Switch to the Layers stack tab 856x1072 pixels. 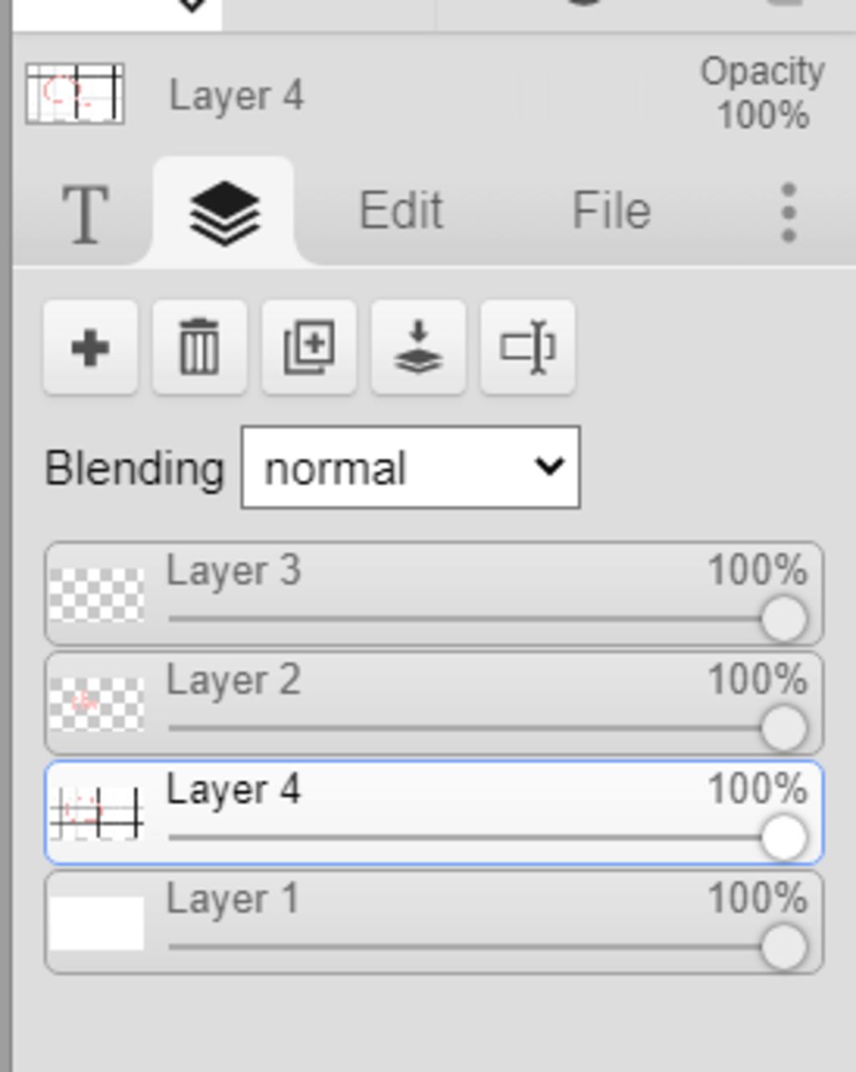(224, 214)
